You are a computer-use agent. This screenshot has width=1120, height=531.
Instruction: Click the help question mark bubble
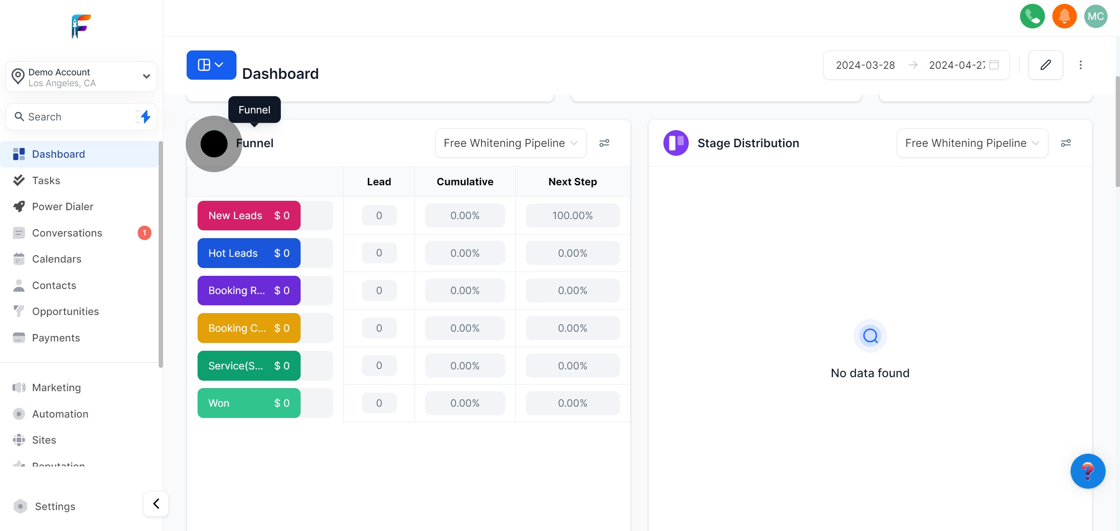click(x=1087, y=471)
